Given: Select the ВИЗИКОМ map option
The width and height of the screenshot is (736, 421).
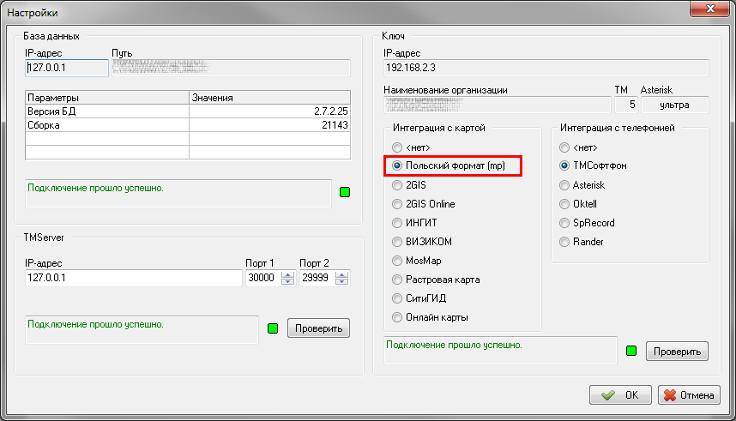Looking at the screenshot, I should point(397,242).
